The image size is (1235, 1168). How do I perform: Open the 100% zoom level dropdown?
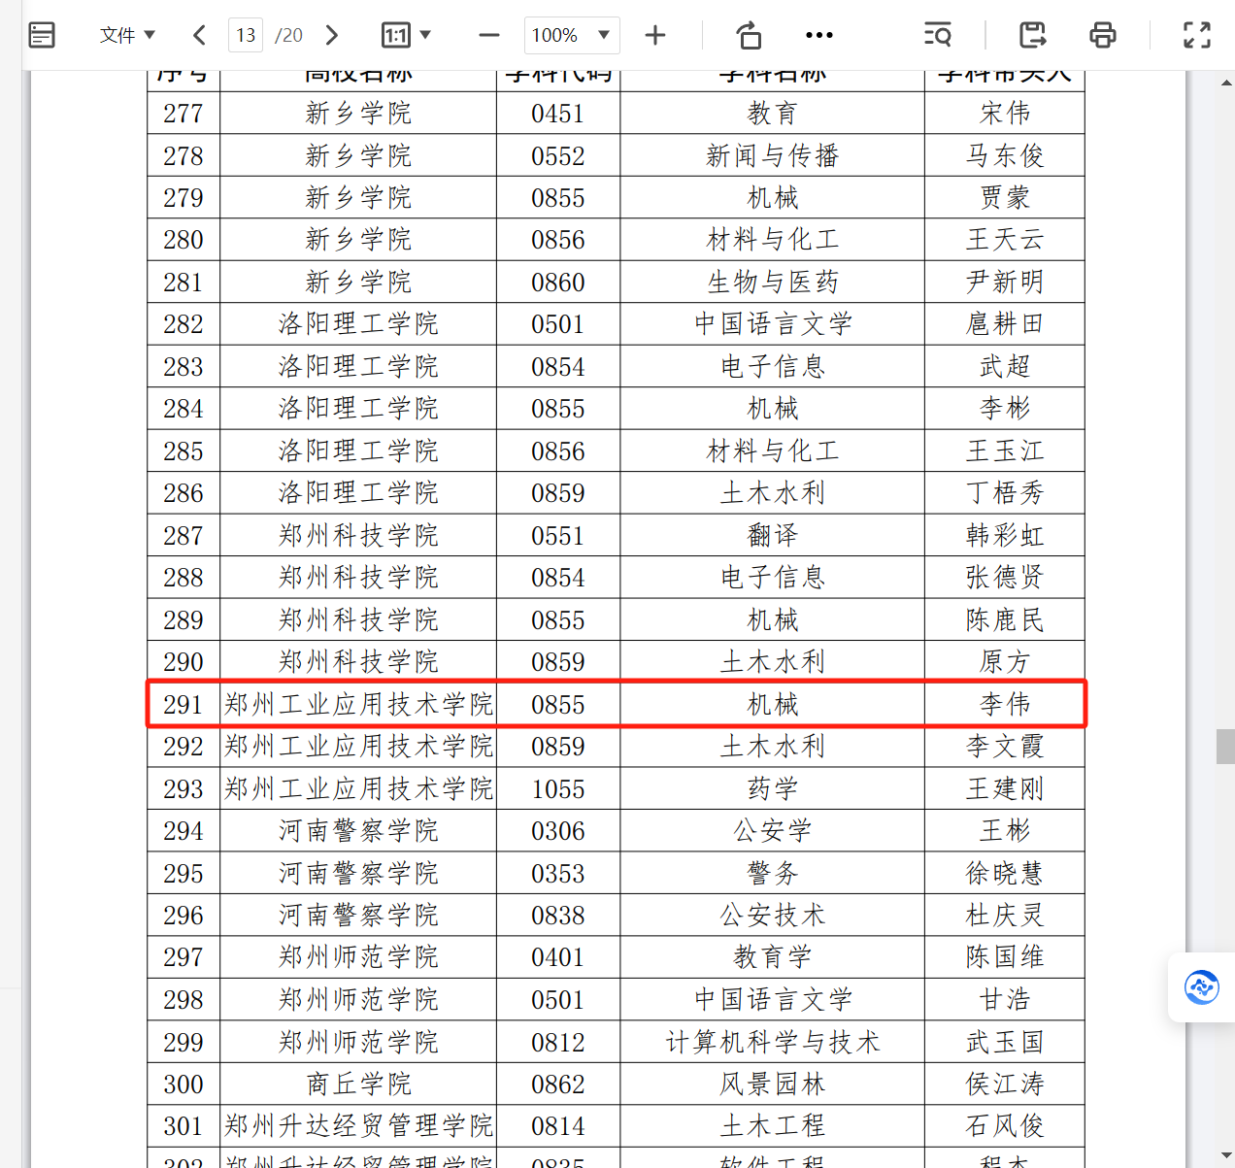(571, 36)
